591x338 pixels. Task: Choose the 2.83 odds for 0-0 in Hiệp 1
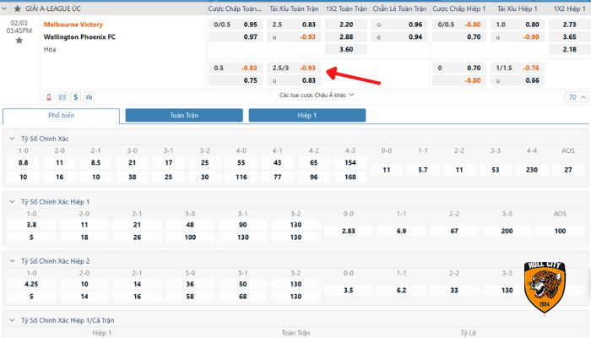tap(347, 231)
